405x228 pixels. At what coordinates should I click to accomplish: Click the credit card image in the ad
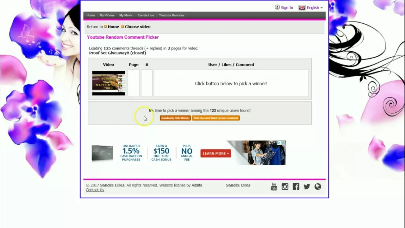pos(102,153)
